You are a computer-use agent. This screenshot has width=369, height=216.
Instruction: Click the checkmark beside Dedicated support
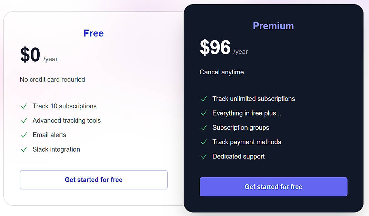[204, 156]
